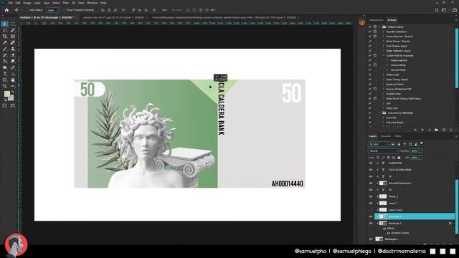Set the foreground color swatch
Image resolution: width=459 pixels, height=258 pixels.
(7, 94)
